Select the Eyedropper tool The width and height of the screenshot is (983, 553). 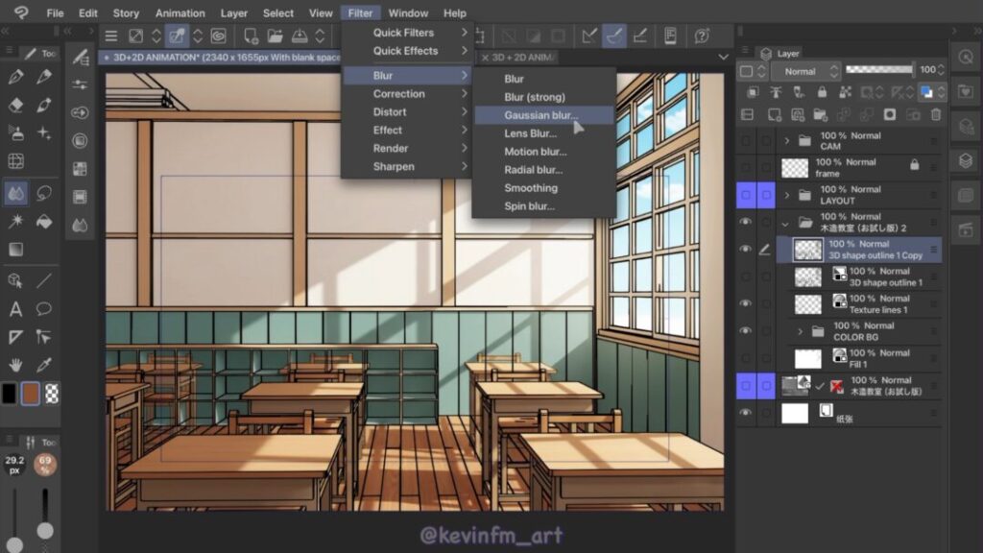(x=44, y=365)
